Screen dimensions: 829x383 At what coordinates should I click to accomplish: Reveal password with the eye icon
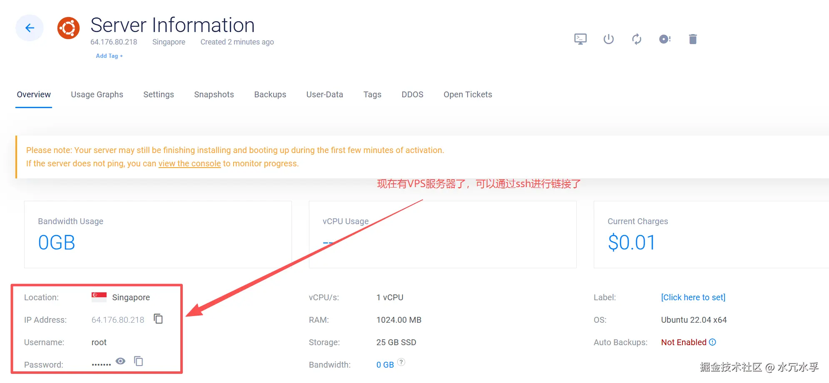[x=120, y=361]
